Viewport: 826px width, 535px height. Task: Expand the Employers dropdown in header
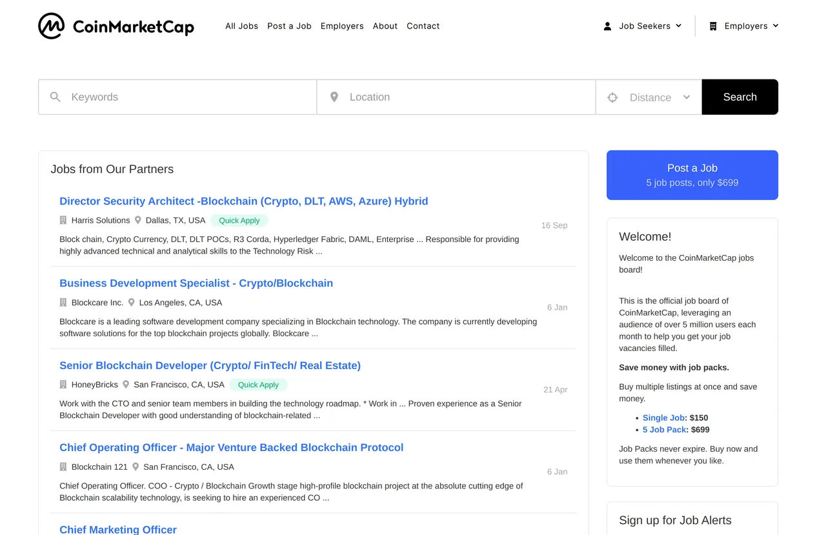[x=744, y=26]
